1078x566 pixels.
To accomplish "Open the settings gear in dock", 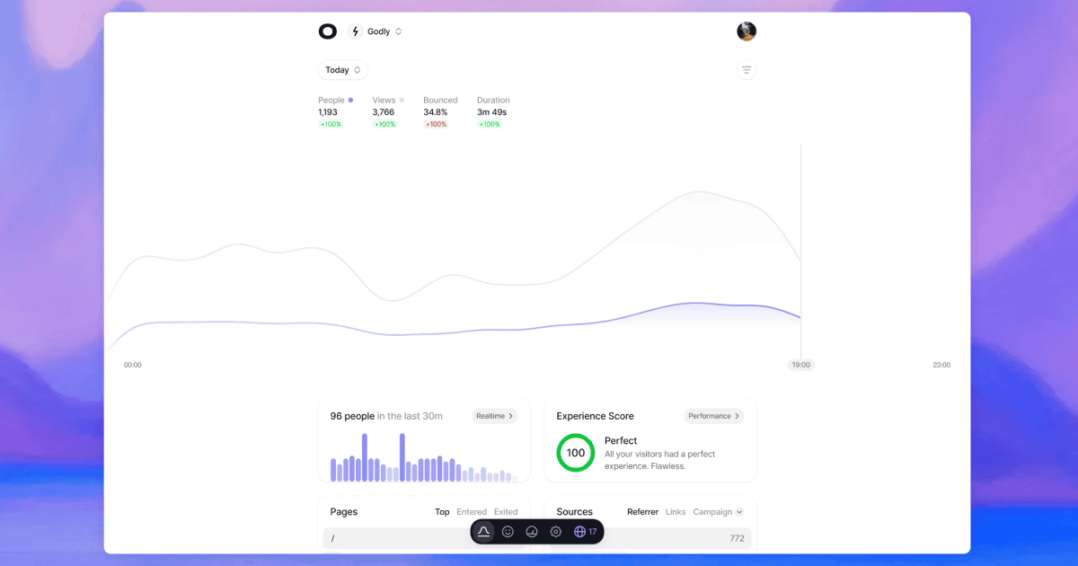I will [556, 532].
